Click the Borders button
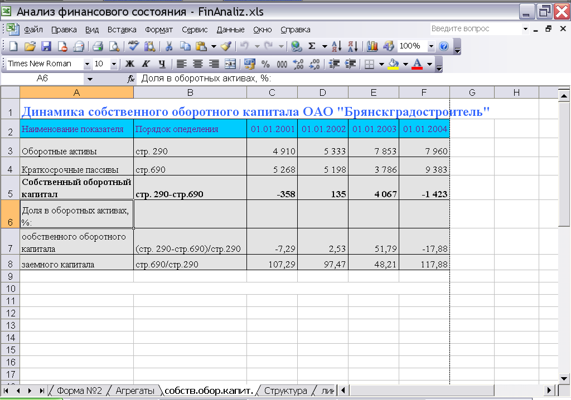Viewport: 571px width, 400px height. 369,64
